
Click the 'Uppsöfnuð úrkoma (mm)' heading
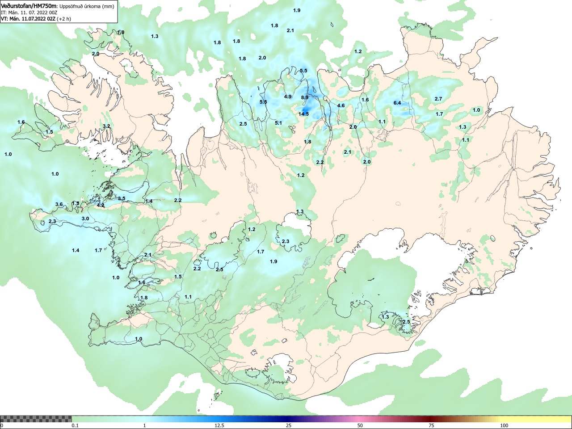(x=87, y=6)
